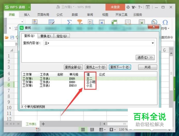Click the vertical scrollbar up arrow

click(171, 53)
